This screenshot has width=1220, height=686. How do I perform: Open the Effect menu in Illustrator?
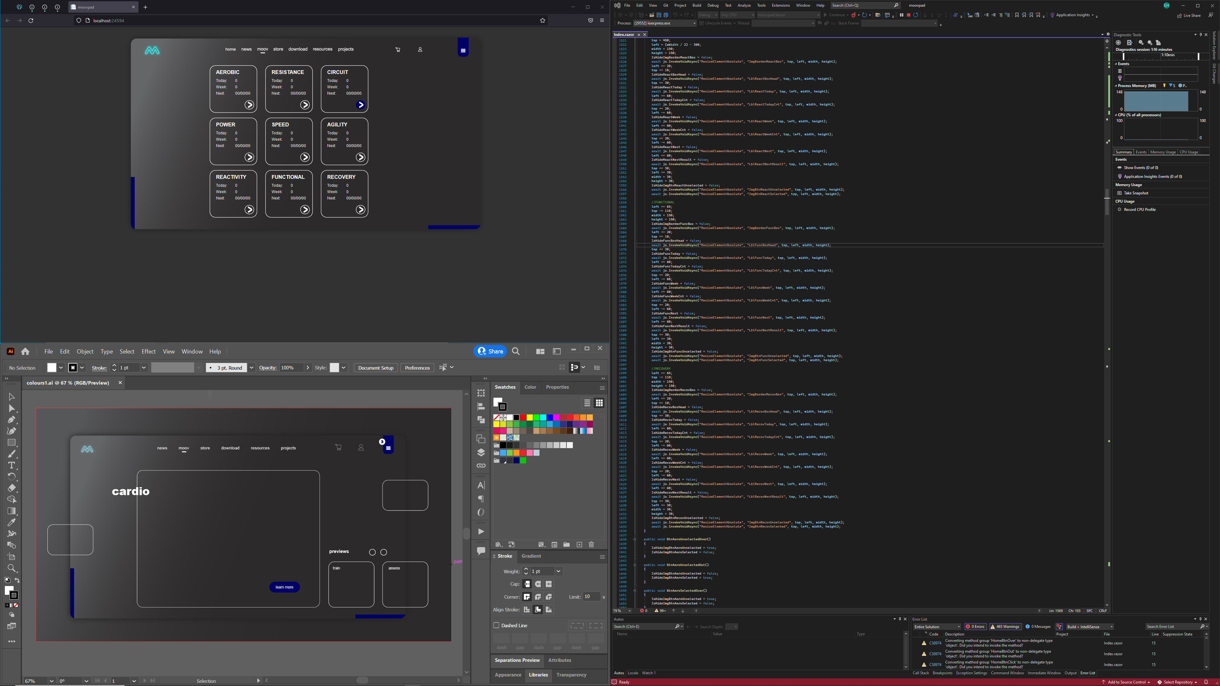[x=148, y=351]
